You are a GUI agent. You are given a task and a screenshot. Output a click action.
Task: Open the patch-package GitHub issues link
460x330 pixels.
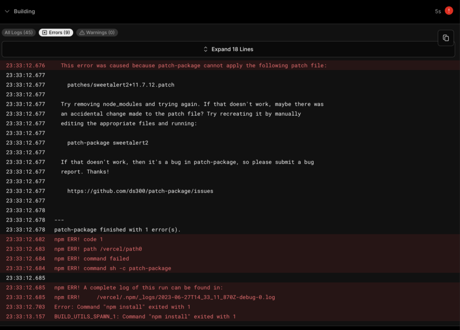140,191
